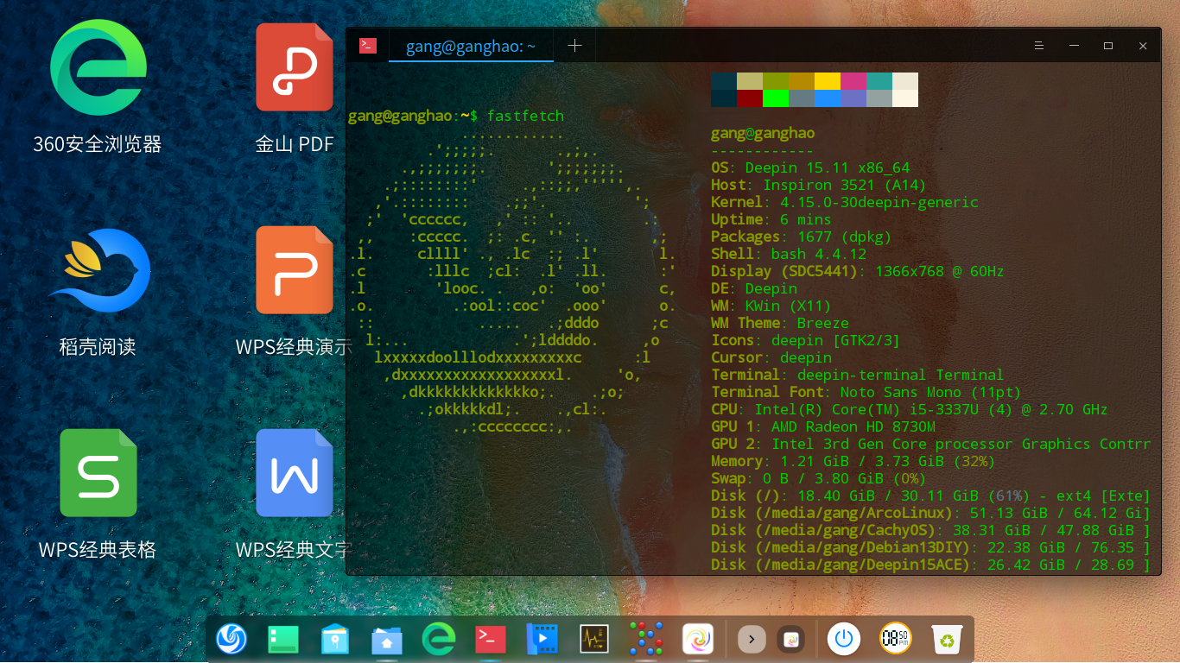Click the red color swatch in fastfetch output
1180x663 pixels.
point(750,99)
